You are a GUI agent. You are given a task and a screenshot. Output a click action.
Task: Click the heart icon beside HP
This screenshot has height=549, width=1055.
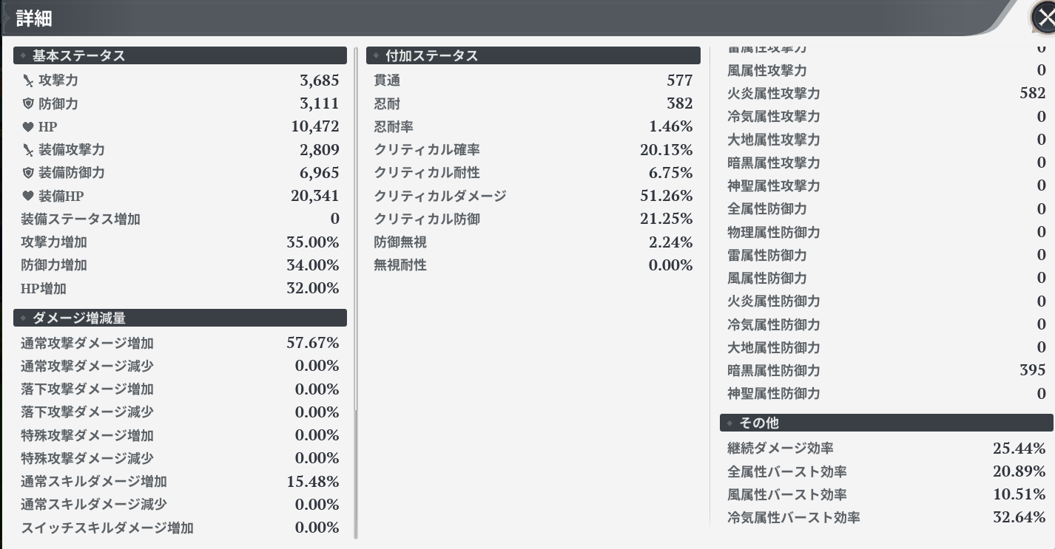(x=28, y=127)
